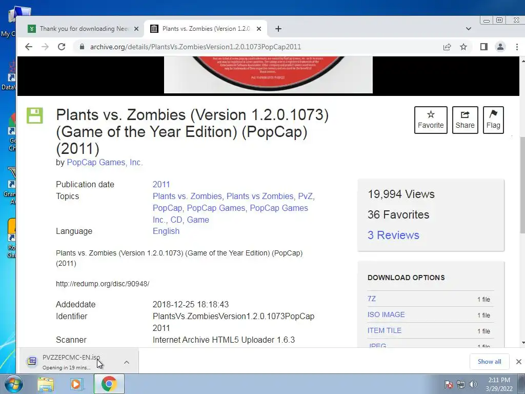Click the Internet Archive HTML5 Uploader 1.6.3 text
Image resolution: width=525 pixels, height=394 pixels.
click(224, 340)
